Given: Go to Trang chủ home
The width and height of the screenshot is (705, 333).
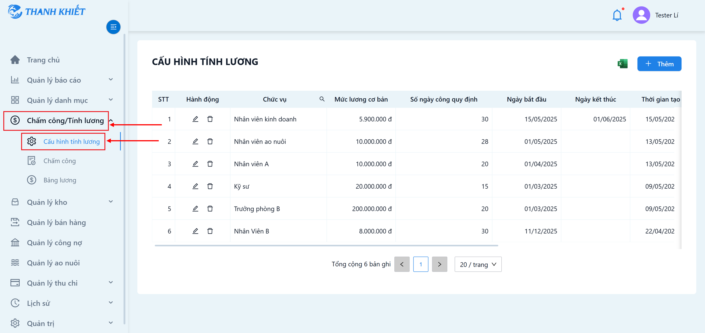Looking at the screenshot, I should tap(43, 60).
